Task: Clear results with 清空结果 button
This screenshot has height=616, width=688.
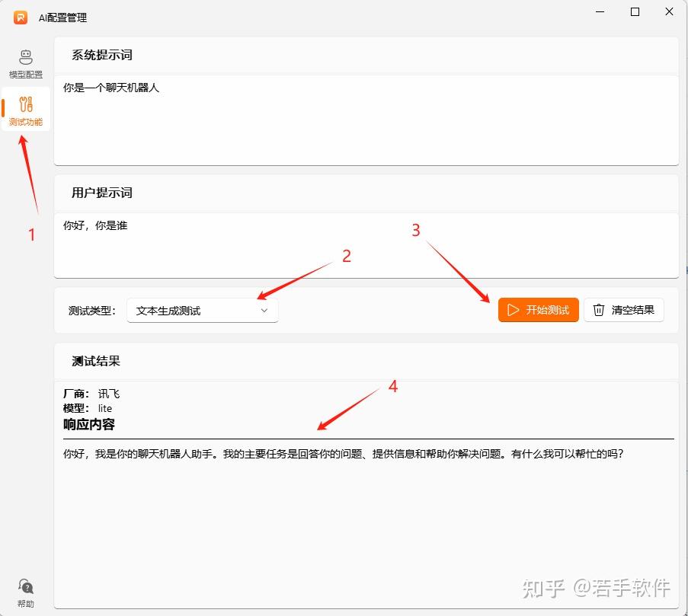Action: pos(623,310)
